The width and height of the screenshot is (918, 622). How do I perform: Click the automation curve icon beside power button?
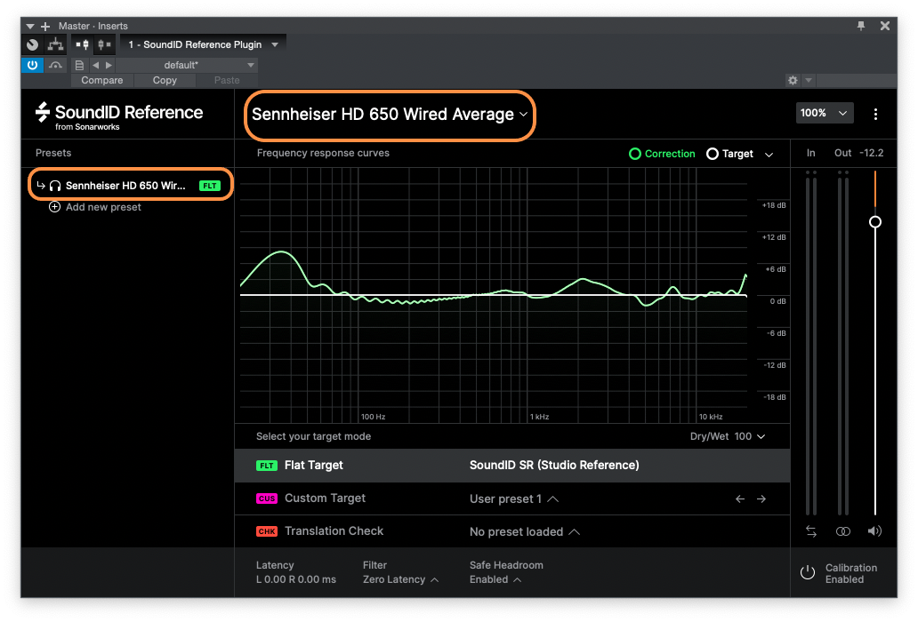coord(56,65)
